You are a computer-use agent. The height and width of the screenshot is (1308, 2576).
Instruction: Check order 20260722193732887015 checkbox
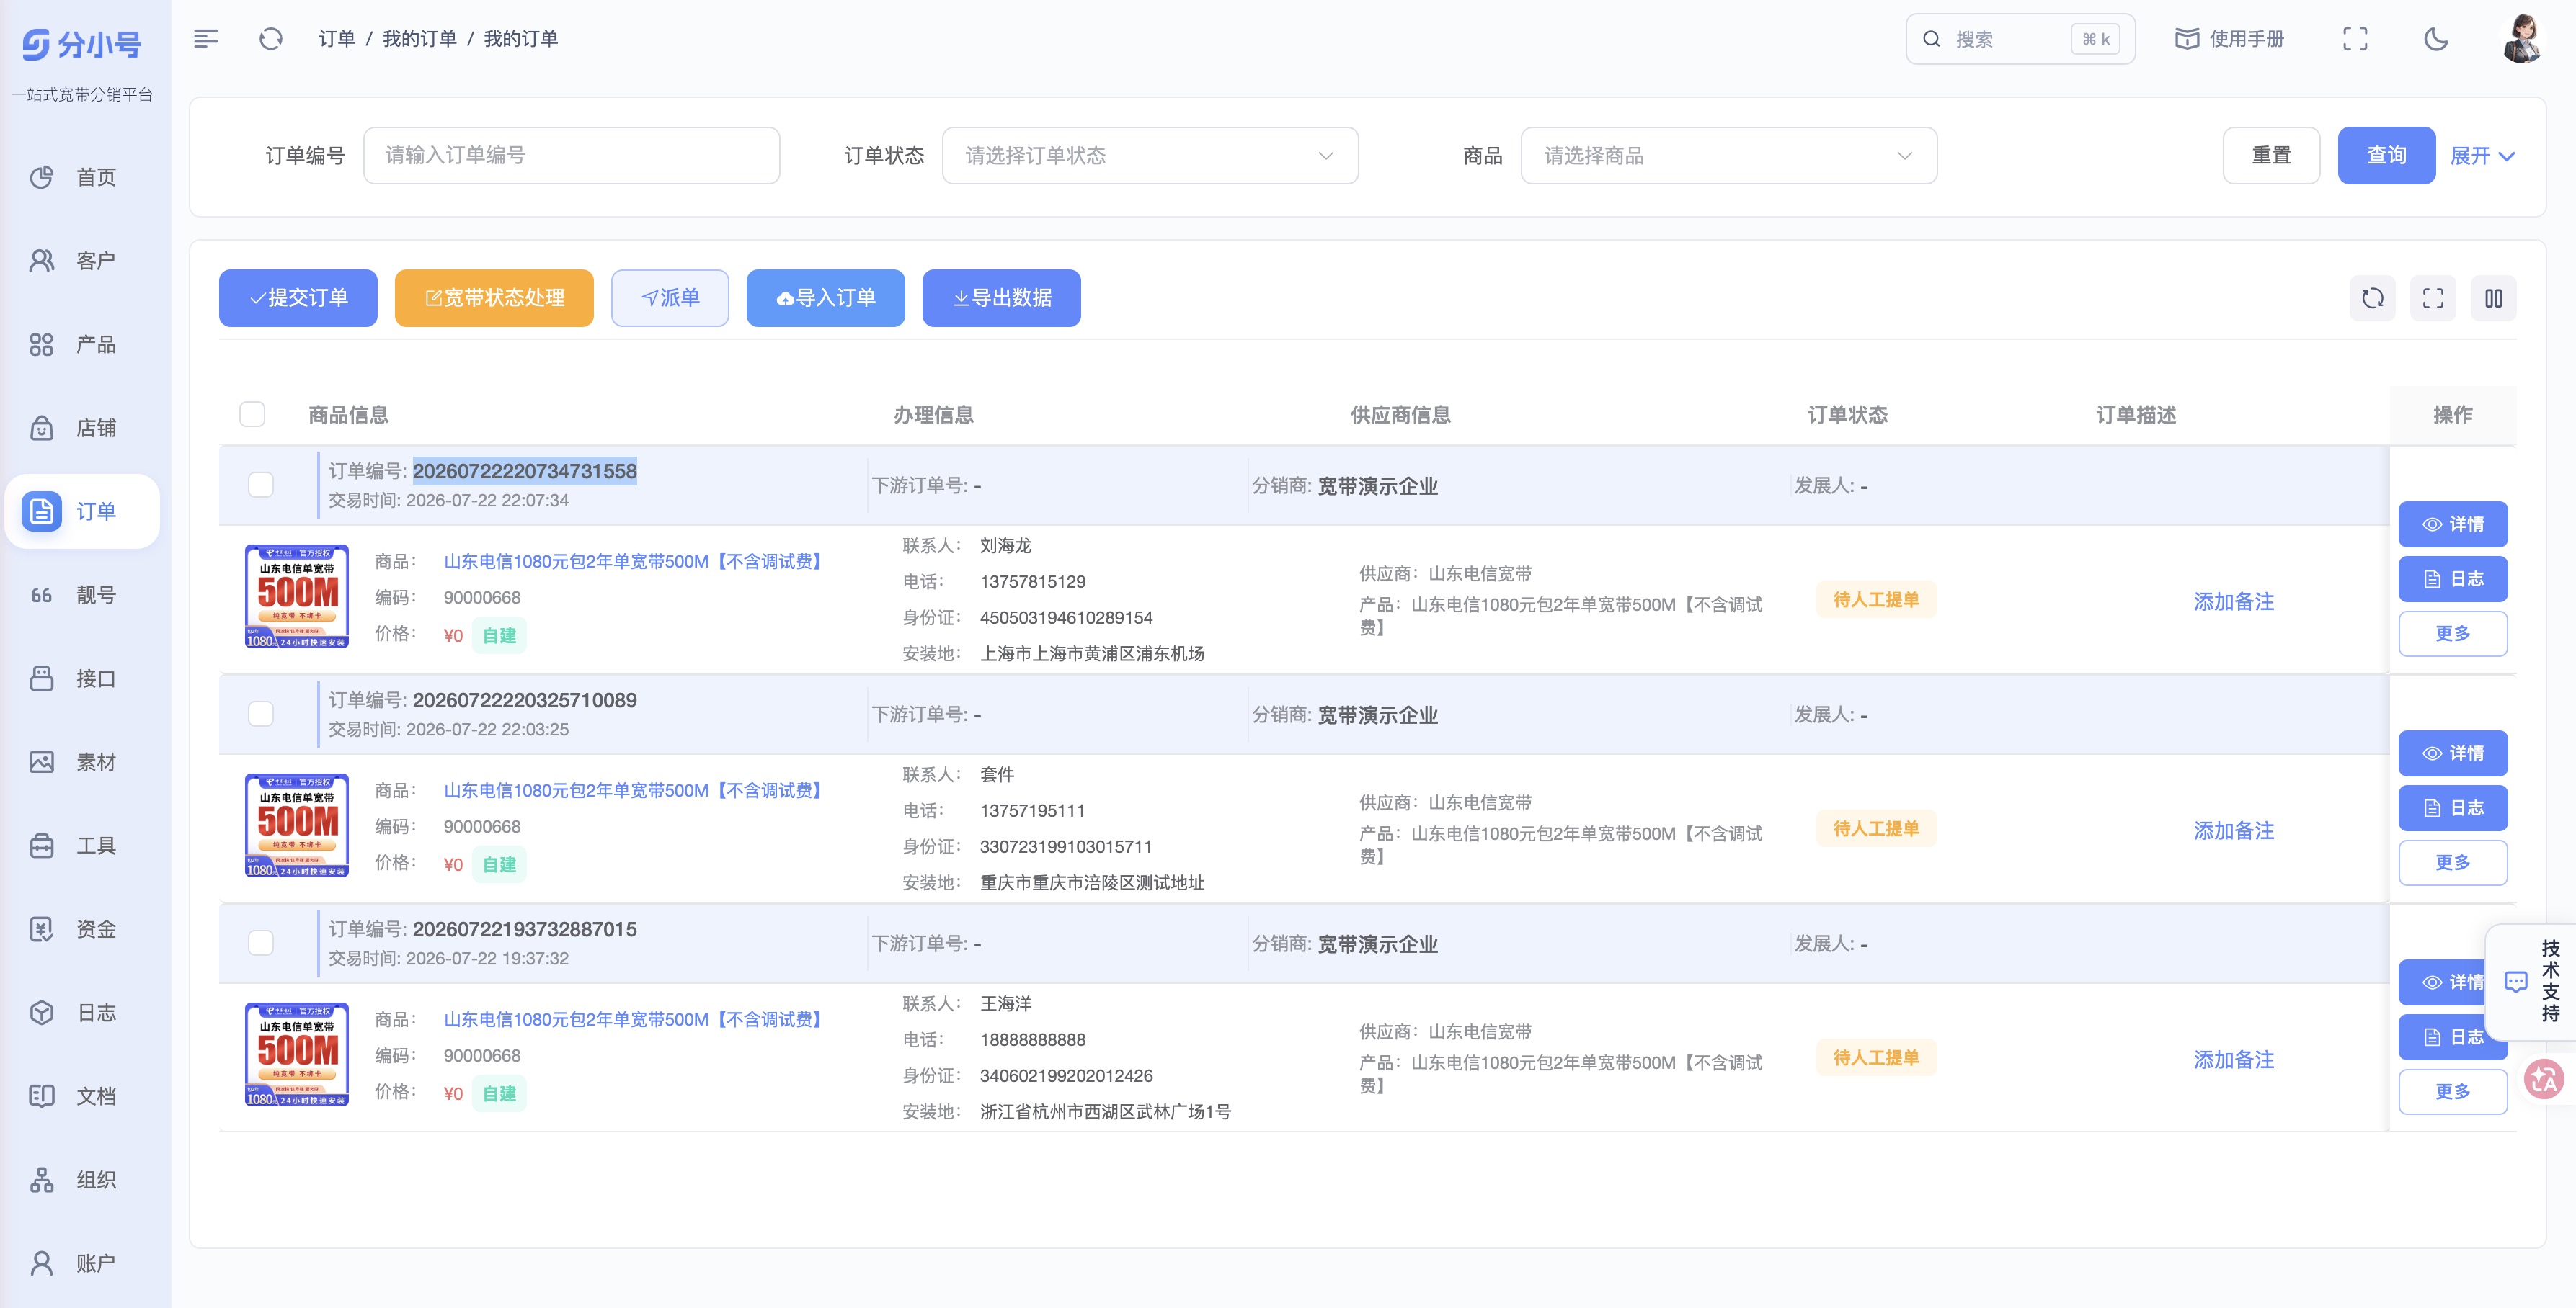pyautogui.click(x=261, y=942)
